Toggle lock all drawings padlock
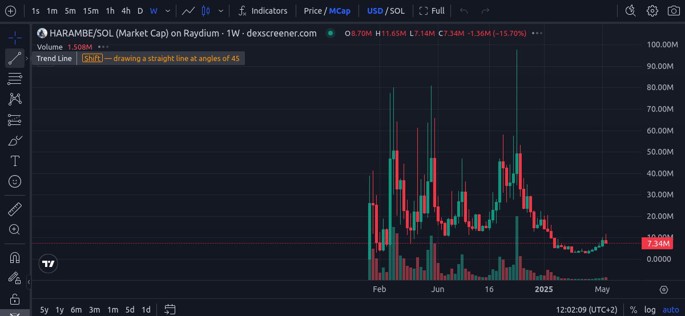Viewport: 685px width, 316px height. pos(15,299)
